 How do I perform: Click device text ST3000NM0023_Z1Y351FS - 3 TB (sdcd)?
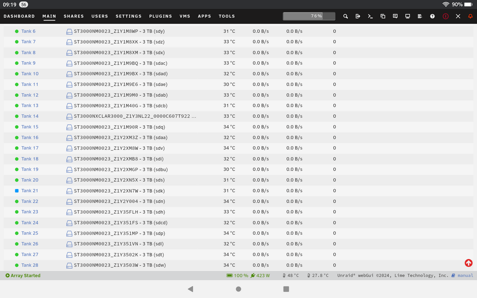tap(121, 223)
